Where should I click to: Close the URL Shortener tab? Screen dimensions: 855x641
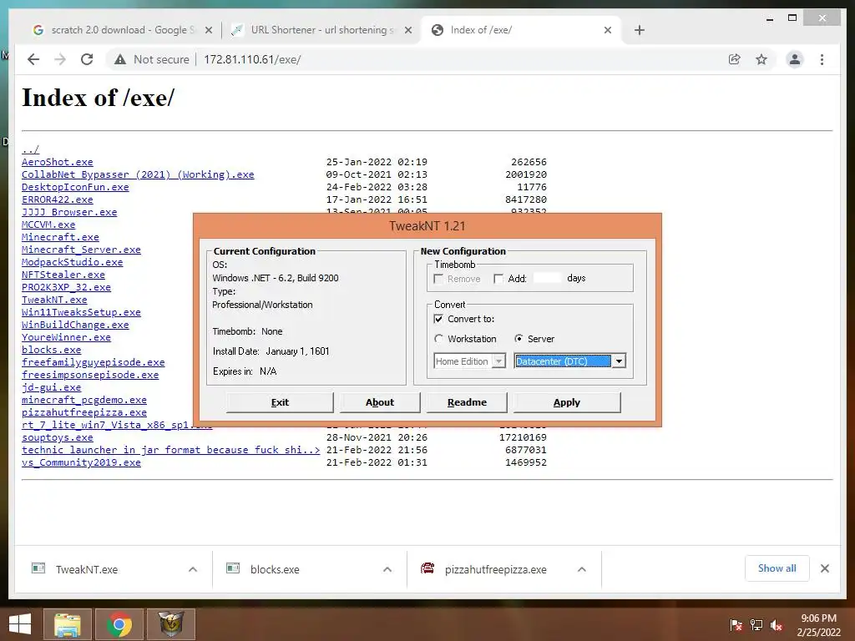pos(407,31)
